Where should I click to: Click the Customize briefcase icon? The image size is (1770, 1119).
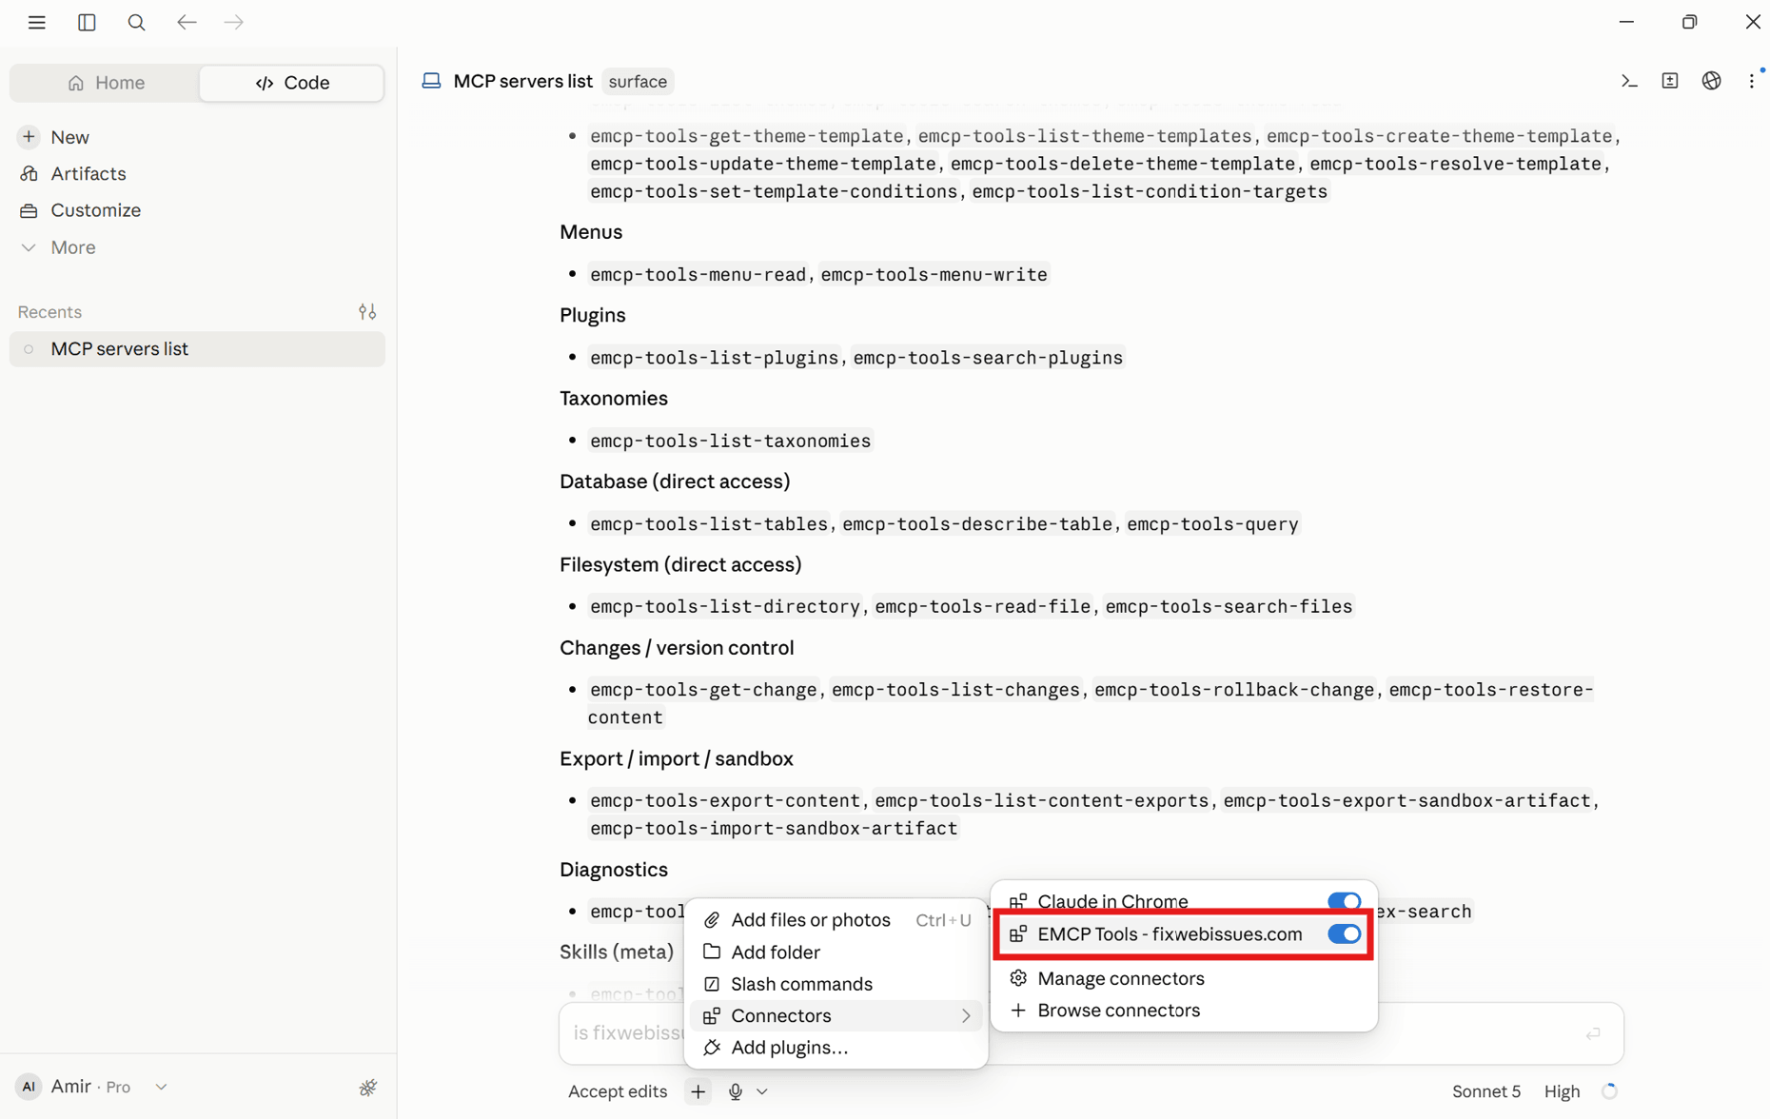29,210
